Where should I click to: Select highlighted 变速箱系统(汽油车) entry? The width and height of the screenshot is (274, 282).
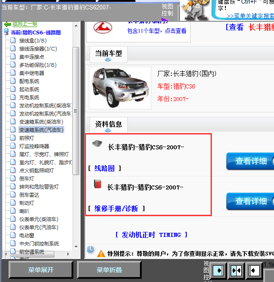41,130
